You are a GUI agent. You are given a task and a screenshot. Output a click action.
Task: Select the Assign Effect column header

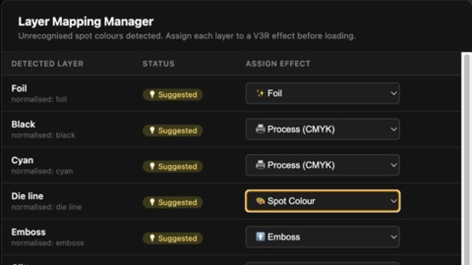[x=278, y=64]
